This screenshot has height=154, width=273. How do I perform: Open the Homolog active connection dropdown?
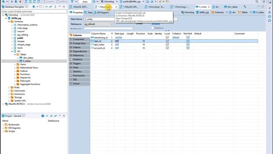[x=117, y=2]
